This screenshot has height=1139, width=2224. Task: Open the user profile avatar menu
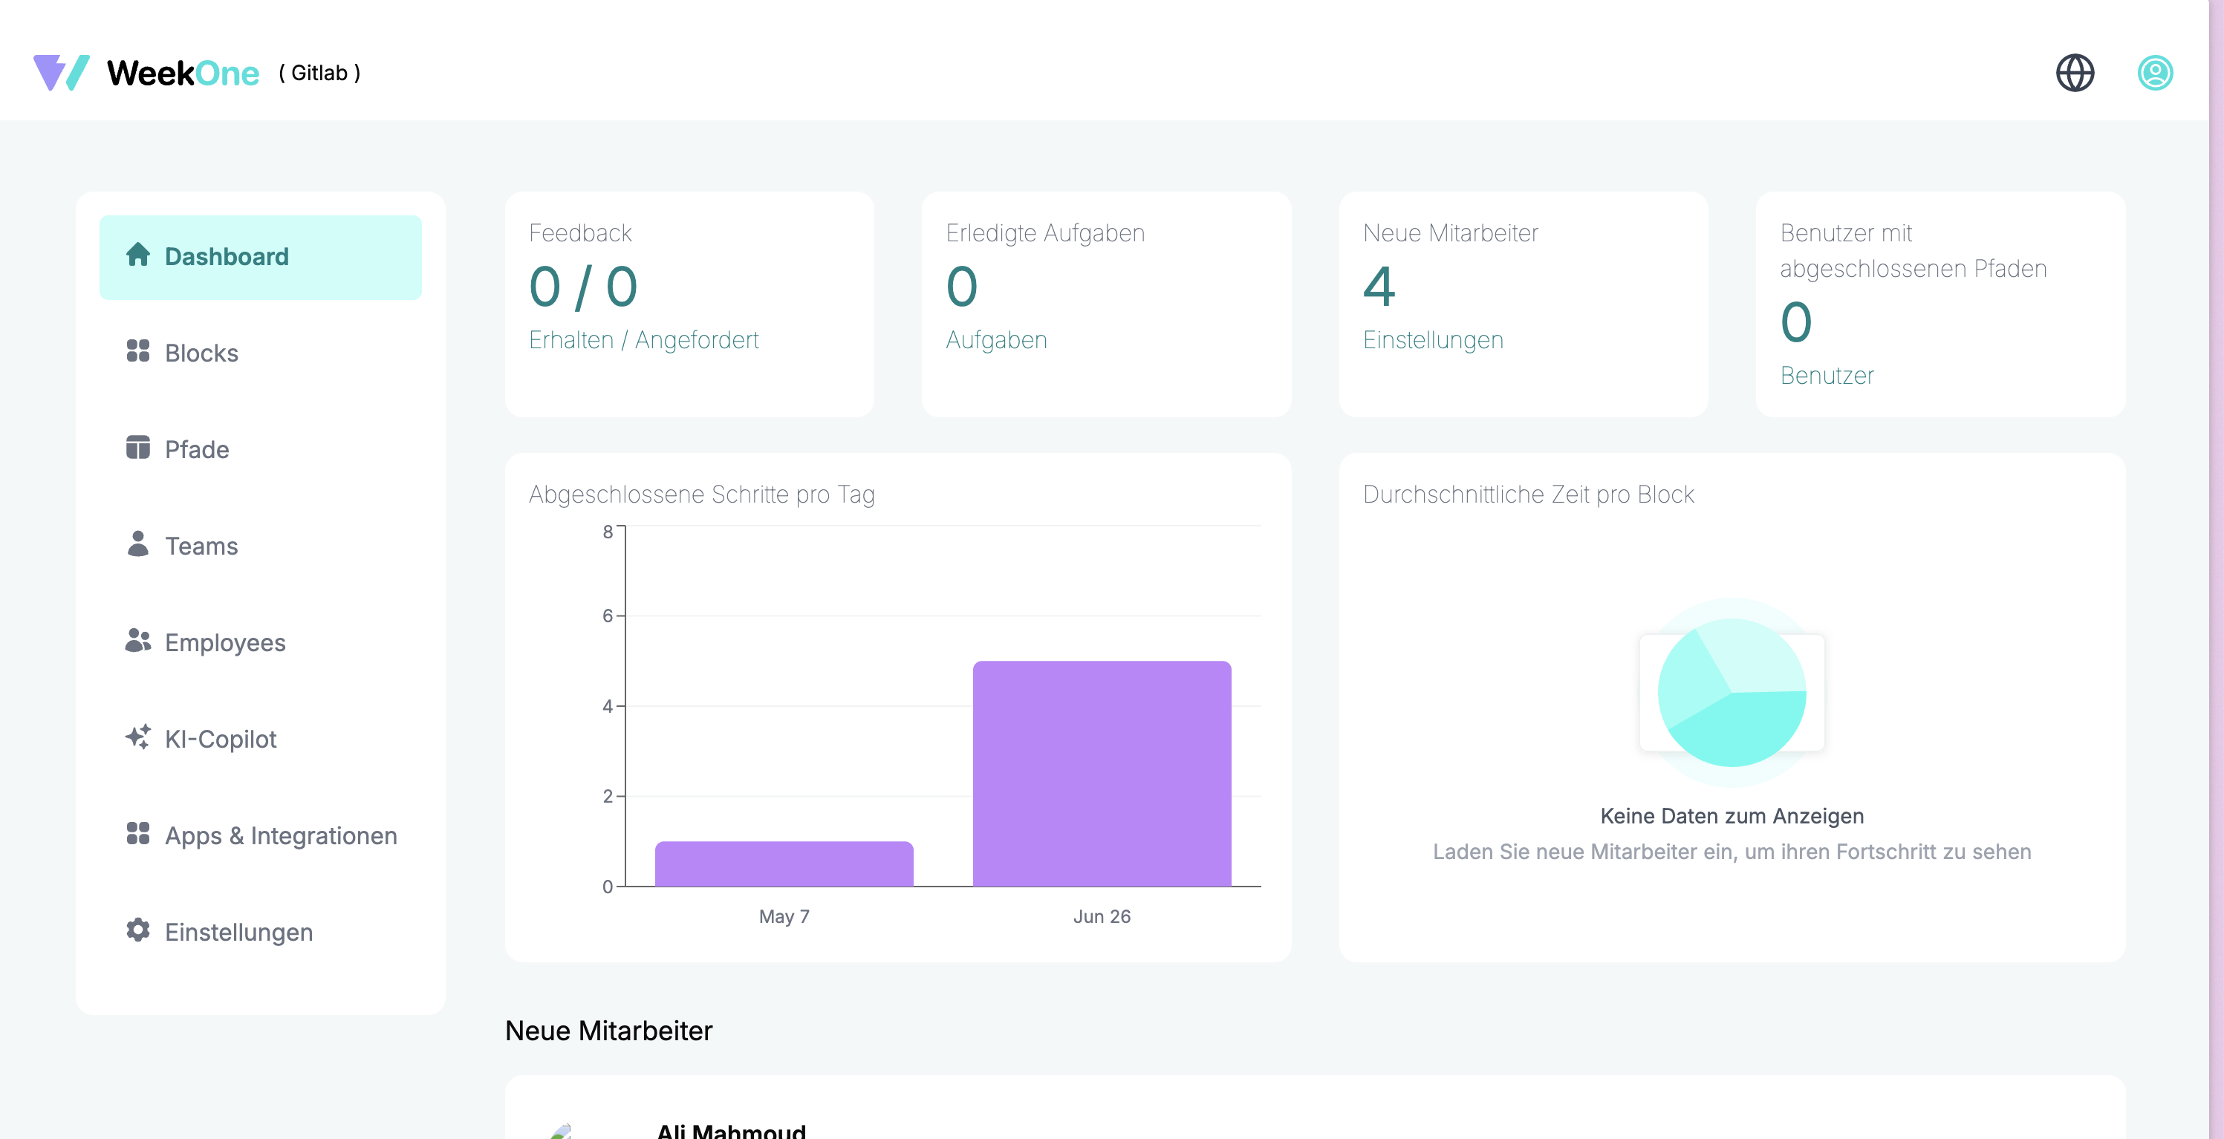[x=2155, y=73]
